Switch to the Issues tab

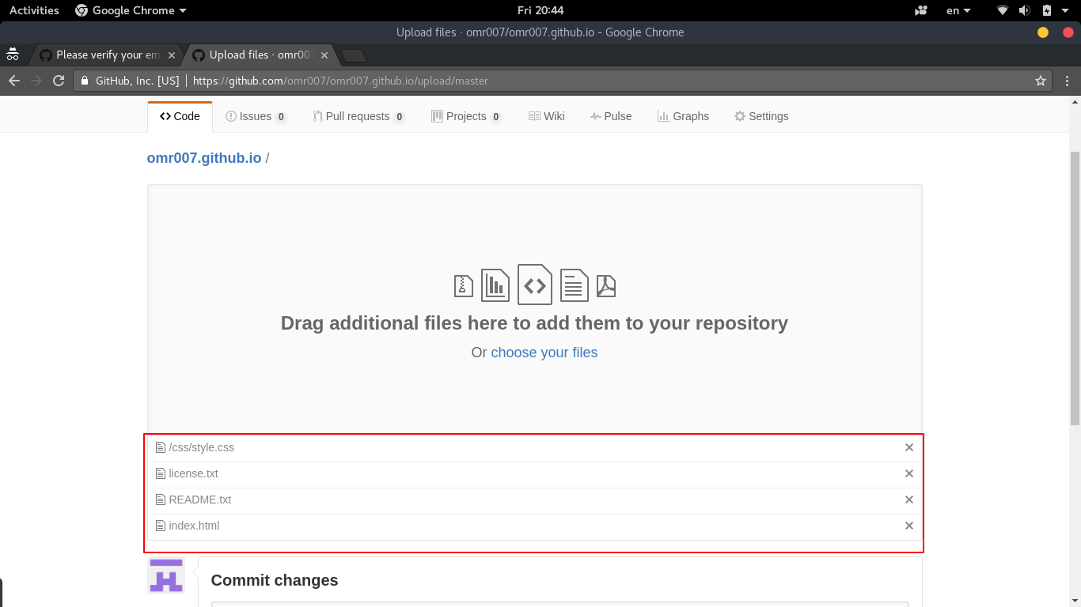pyautogui.click(x=256, y=116)
